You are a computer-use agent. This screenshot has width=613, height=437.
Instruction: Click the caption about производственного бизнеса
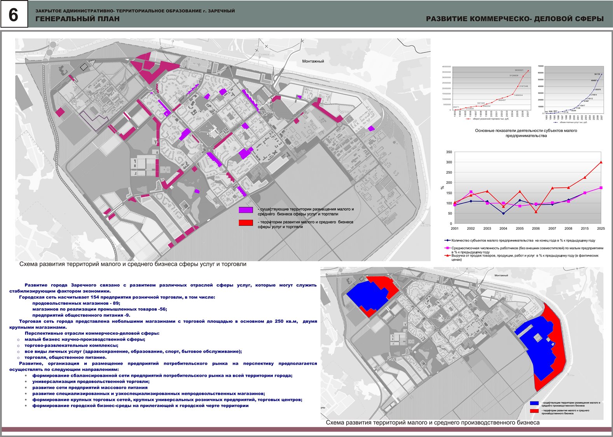pyautogui.click(x=432, y=423)
